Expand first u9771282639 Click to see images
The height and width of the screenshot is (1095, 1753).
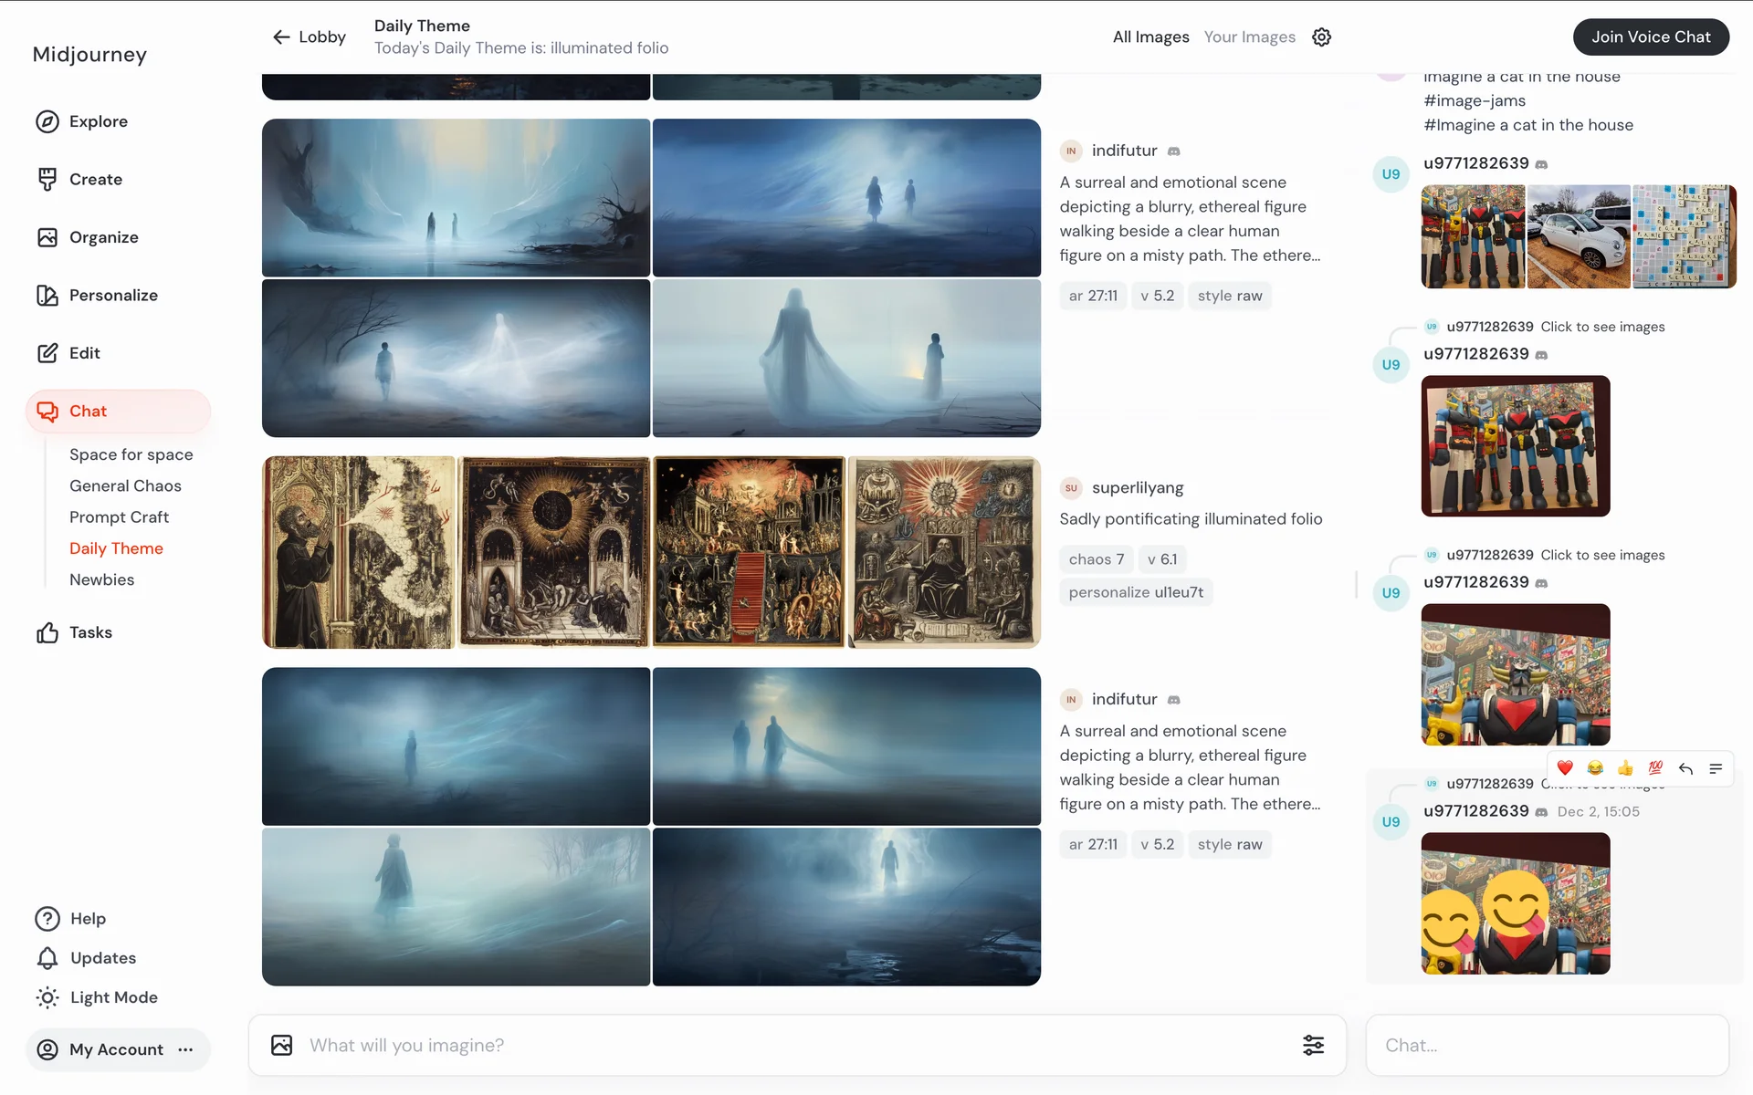1601,327
